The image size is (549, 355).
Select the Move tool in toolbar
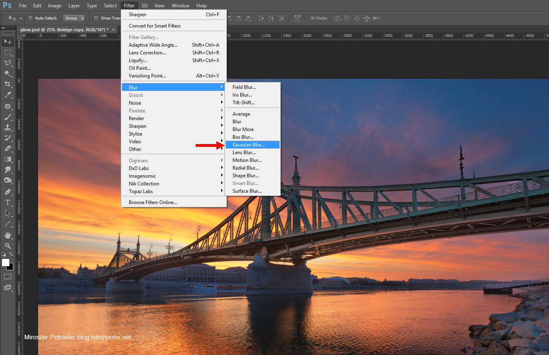click(x=8, y=41)
